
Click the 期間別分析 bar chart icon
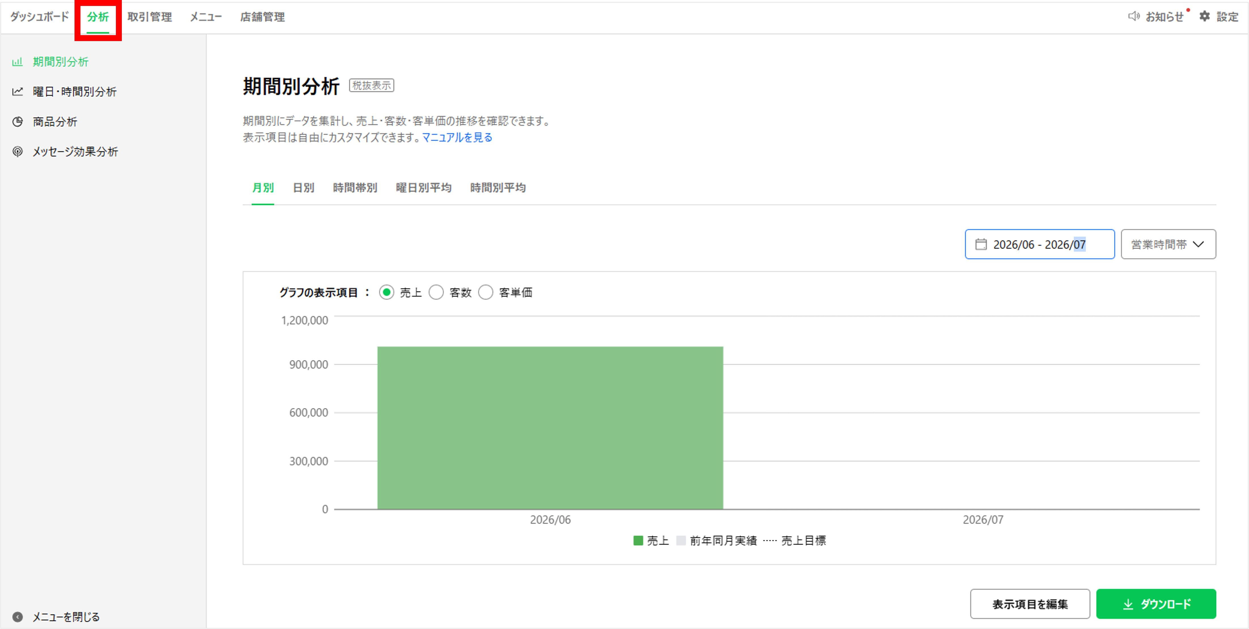pos(18,62)
